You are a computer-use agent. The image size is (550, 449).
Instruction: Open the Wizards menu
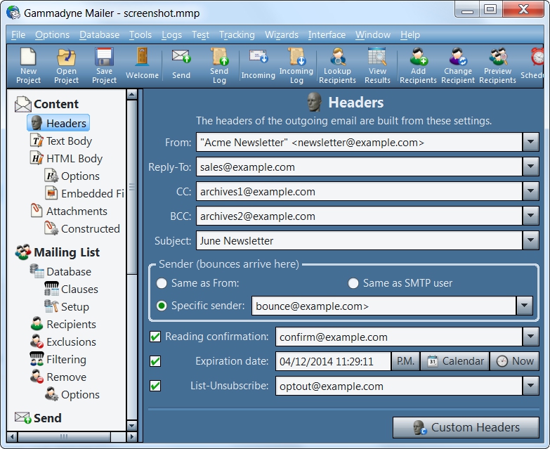click(281, 34)
